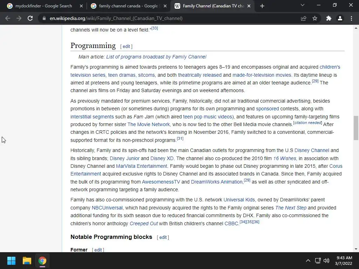Go forward to the next page
Viewport: 359px width, 269px height.
19,18
